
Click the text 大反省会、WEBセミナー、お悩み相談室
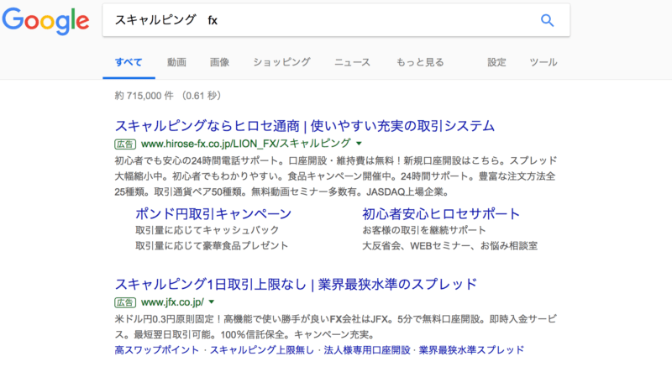tap(450, 246)
